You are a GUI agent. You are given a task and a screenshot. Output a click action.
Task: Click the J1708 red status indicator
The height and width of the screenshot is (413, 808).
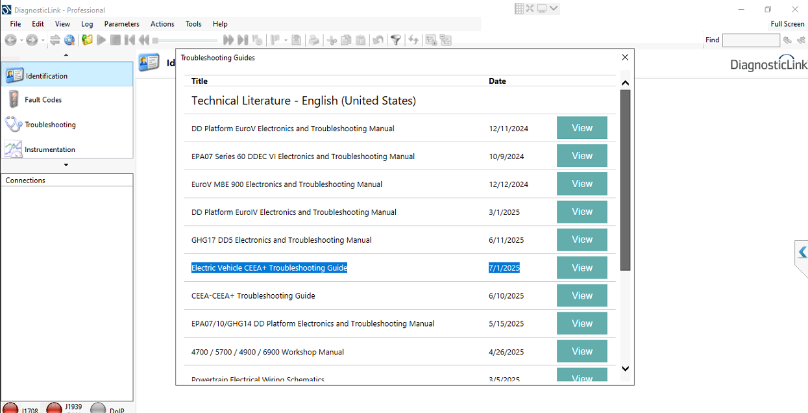(10, 409)
